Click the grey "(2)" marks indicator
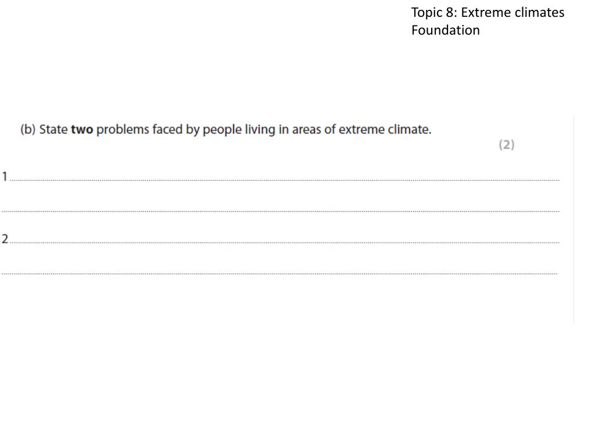Image resolution: width=595 pixels, height=446 pixels. click(x=507, y=145)
